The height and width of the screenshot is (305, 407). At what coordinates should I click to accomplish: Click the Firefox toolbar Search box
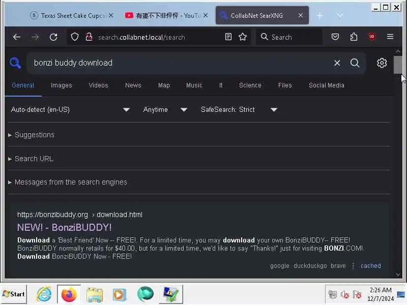pyautogui.click(x=289, y=37)
